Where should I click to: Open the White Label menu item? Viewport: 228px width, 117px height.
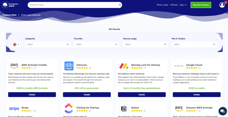point(162,5)
